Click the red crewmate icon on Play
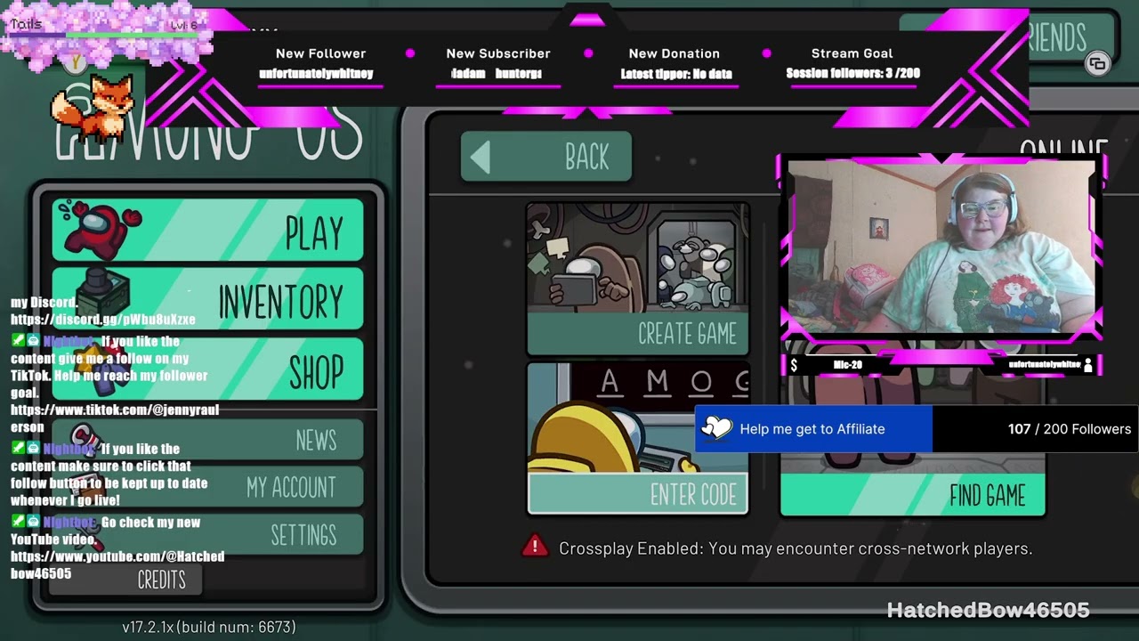The image size is (1139, 641). (x=98, y=230)
